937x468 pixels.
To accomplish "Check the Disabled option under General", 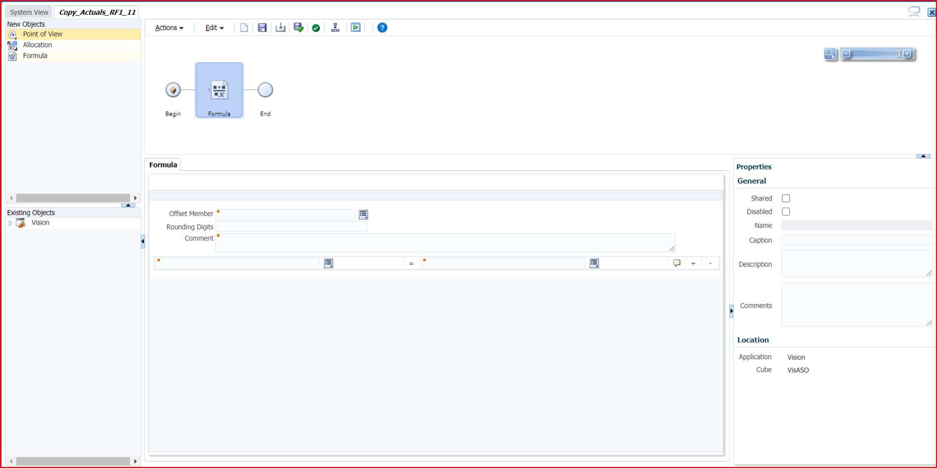I will point(786,212).
